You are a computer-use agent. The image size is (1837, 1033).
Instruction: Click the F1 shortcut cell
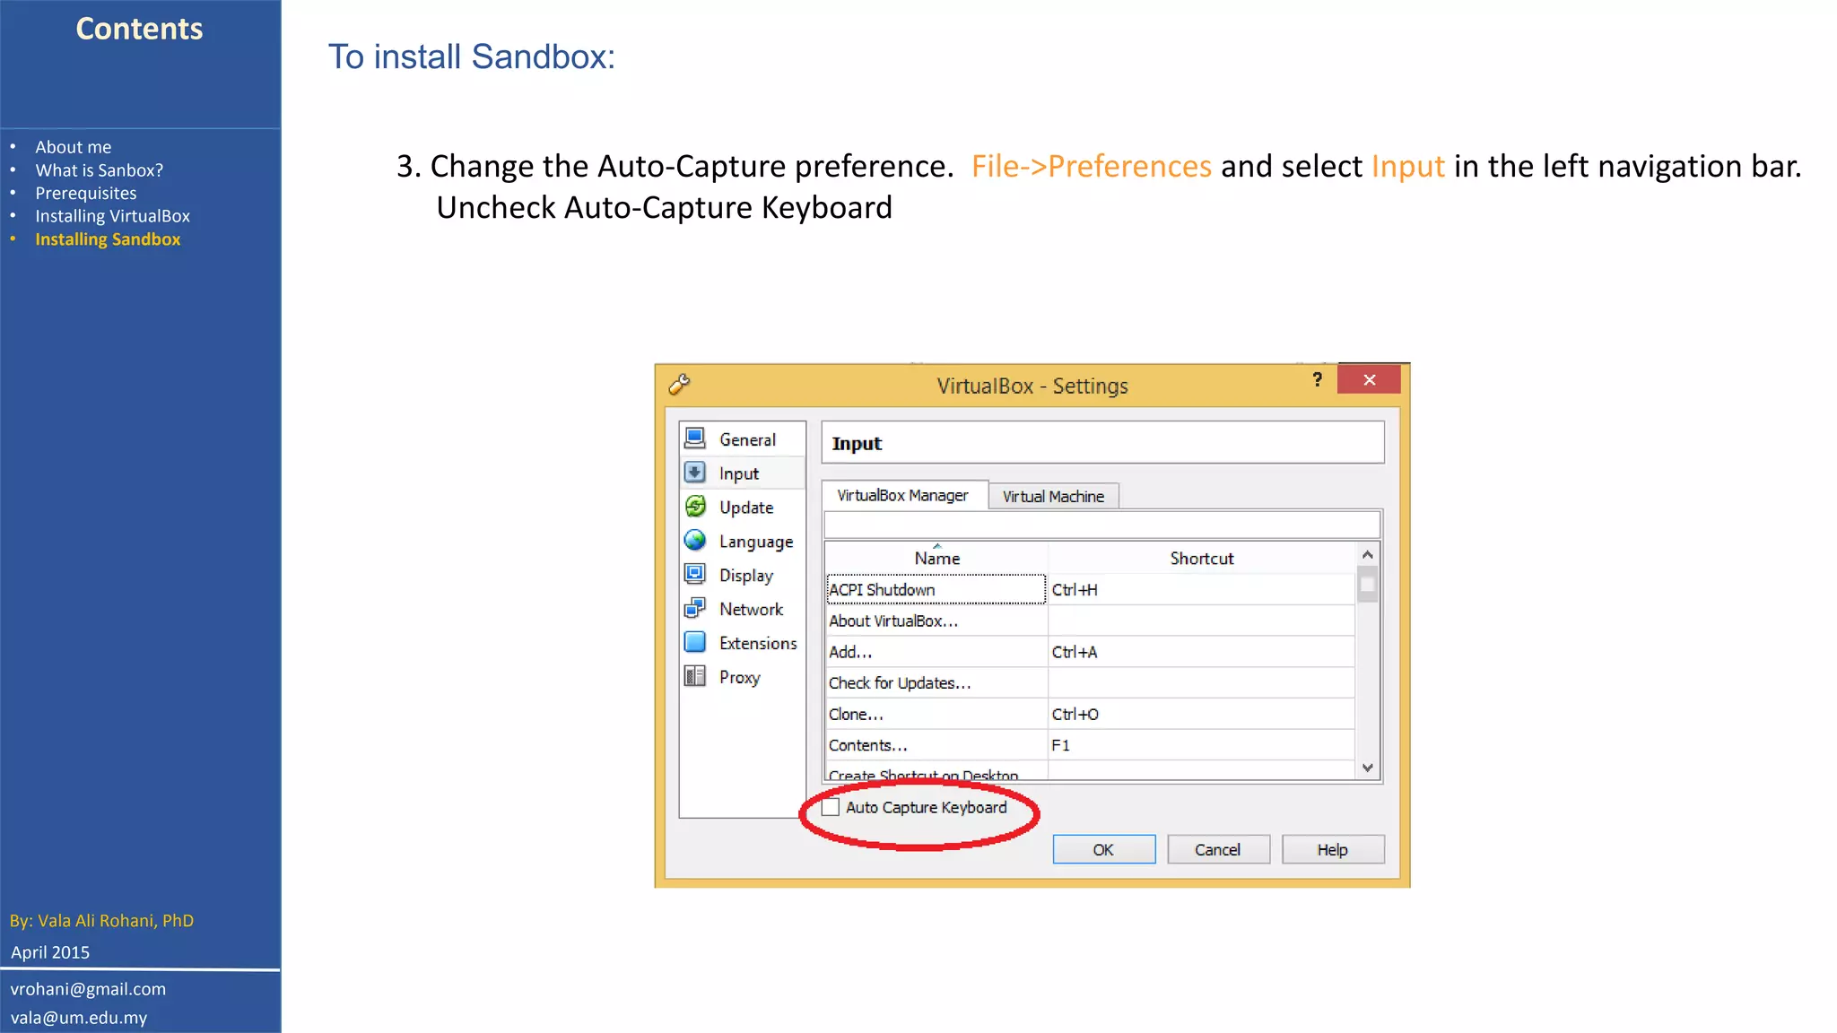point(1201,745)
